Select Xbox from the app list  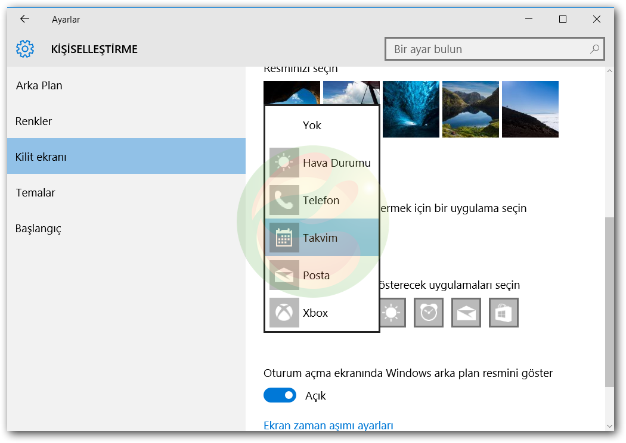(x=315, y=313)
